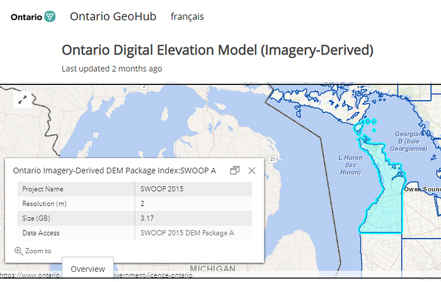Click the 3.17 size value
441x282 pixels.
click(x=147, y=218)
